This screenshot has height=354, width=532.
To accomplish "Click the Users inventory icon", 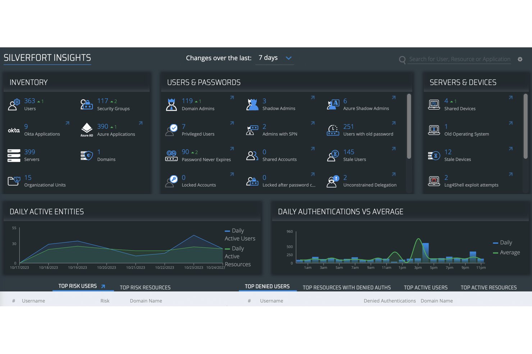I will coord(14,104).
